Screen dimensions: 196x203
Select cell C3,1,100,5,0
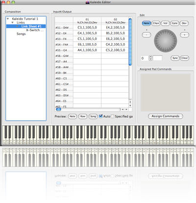click(x=87, y=27)
